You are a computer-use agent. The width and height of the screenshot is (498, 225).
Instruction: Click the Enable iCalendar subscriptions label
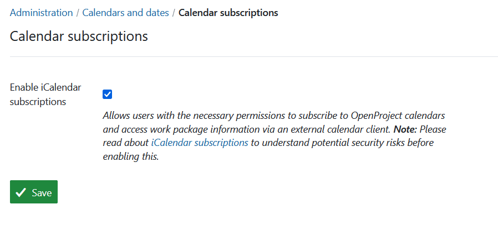click(45, 95)
